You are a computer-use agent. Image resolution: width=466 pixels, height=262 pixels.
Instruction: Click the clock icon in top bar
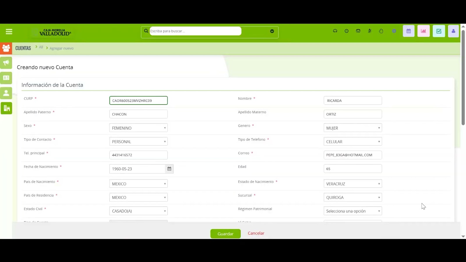(347, 31)
